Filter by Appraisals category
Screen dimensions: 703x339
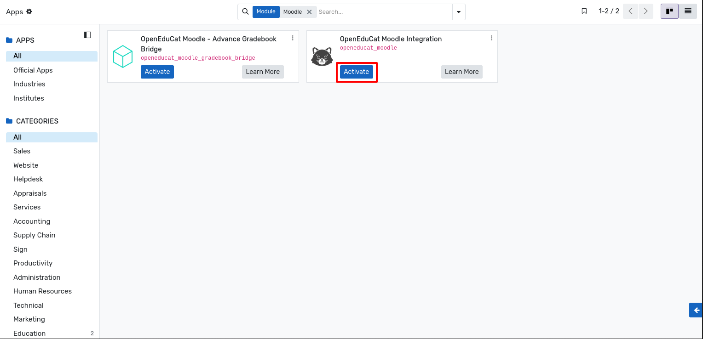[x=52, y=193]
